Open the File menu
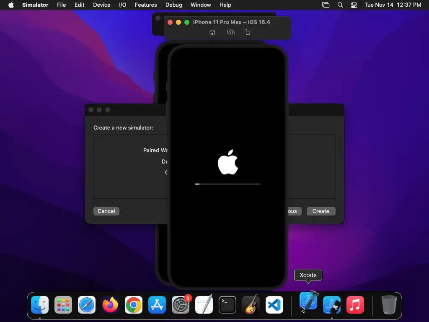Image resolution: width=429 pixels, height=322 pixels. (x=61, y=5)
